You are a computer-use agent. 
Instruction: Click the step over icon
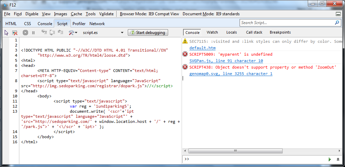[x=53, y=33]
